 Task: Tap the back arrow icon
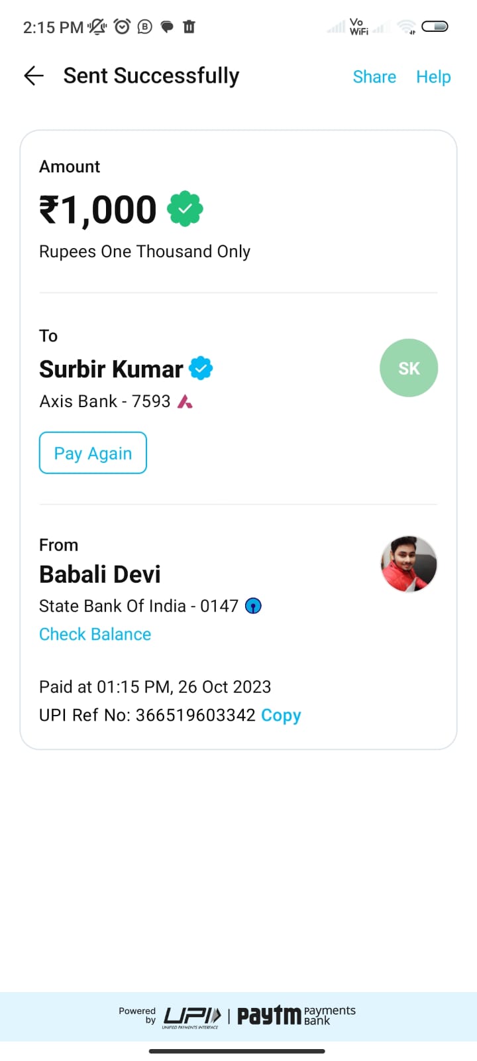coord(34,76)
